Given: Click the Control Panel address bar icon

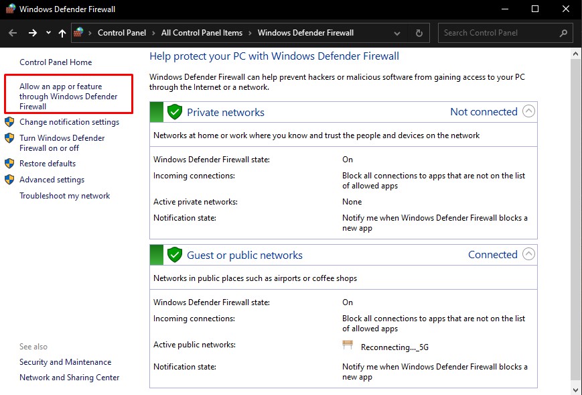Looking at the screenshot, I should click(x=78, y=32).
